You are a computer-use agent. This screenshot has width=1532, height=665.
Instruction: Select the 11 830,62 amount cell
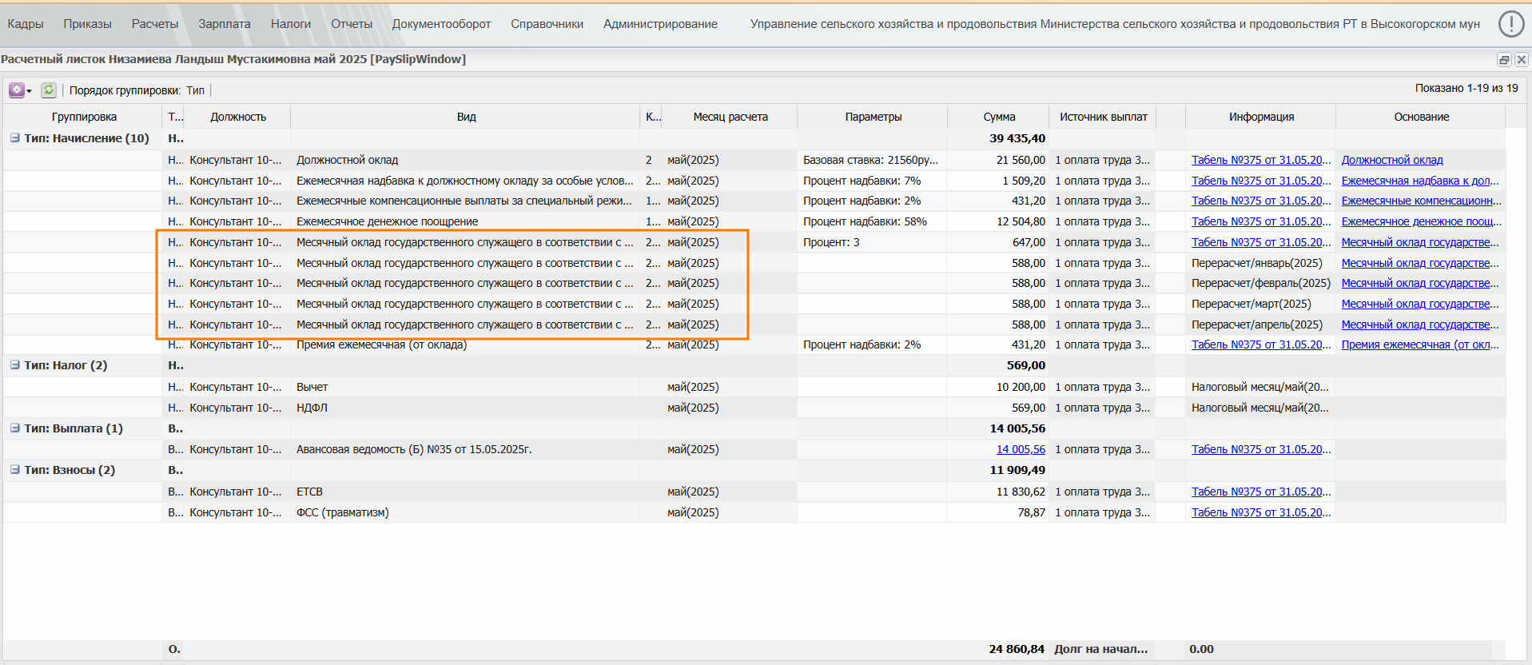998,492
